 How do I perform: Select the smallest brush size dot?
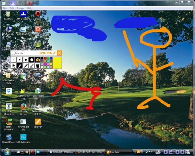pyautogui.click(x=14, y=60)
